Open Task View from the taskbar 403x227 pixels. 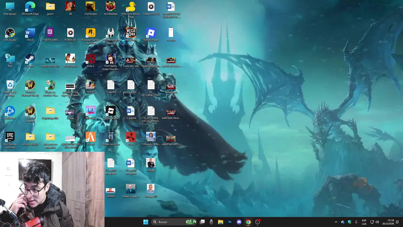202,222
